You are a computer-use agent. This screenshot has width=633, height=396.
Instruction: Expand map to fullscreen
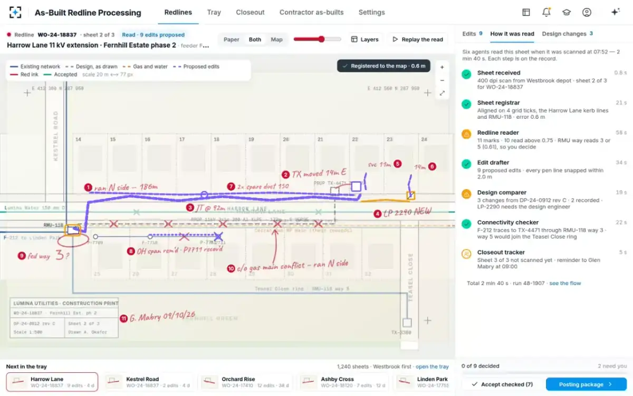tap(442, 93)
